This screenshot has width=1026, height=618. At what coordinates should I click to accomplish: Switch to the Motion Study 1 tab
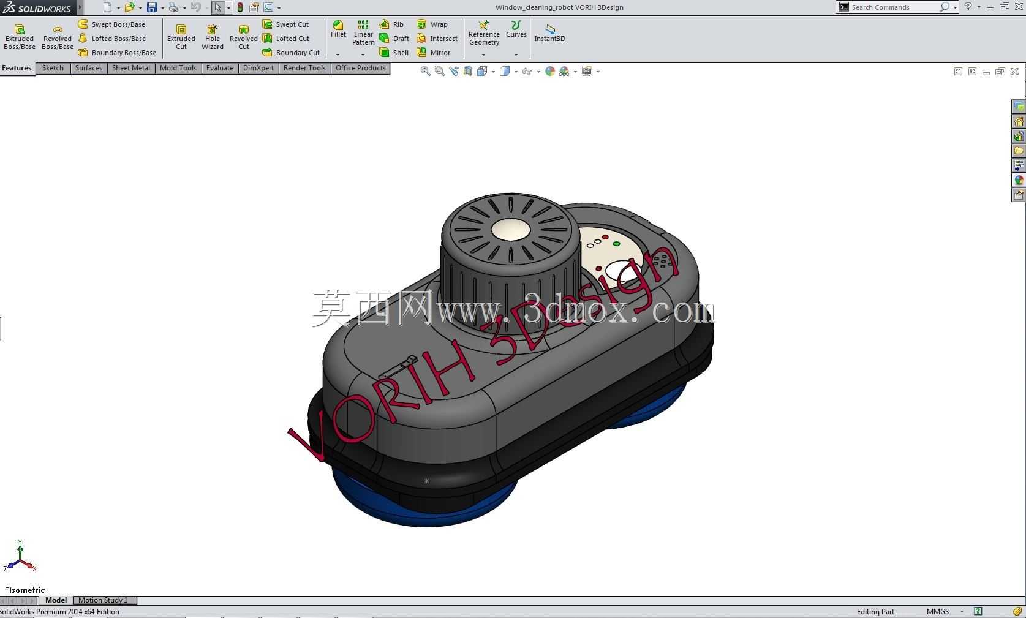tap(104, 600)
